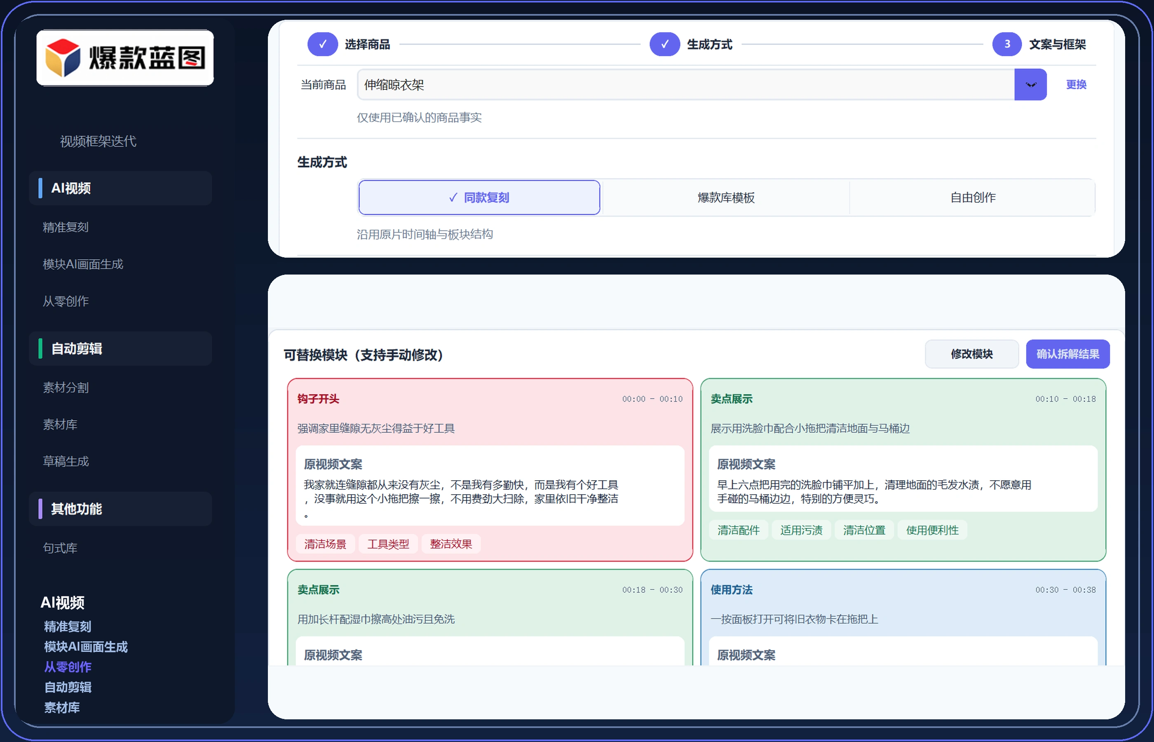
Task: Open 从零创作 in sidebar menu
Action: pyautogui.click(x=66, y=301)
